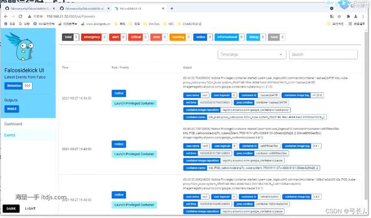Click the browser forward arrow
This screenshot has width=371, height=218.
click(13, 17)
